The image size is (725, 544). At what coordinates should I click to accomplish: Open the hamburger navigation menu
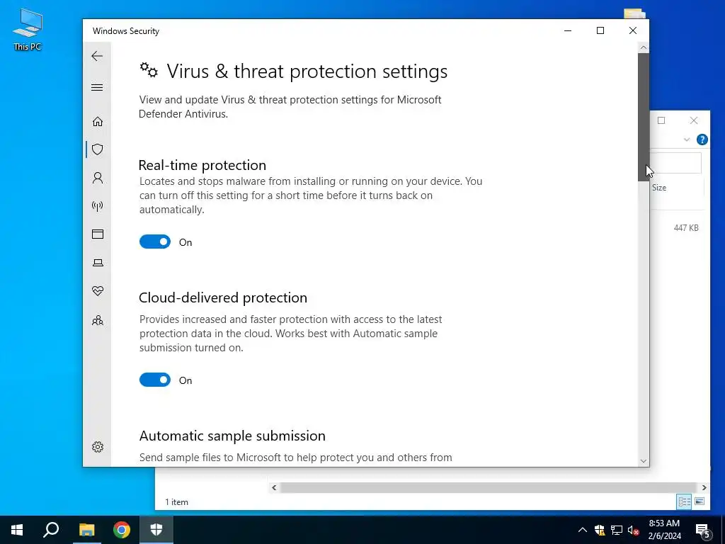97,87
